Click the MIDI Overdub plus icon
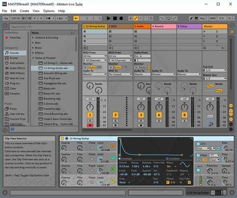The width and height of the screenshot is (237, 198). [x=130, y=18]
